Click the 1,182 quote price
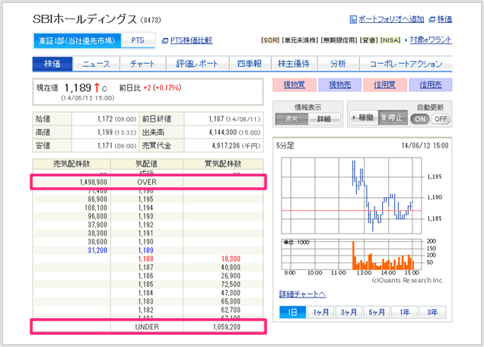Image resolution: width=484 pixels, height=347 pixels. pos(145,310)
